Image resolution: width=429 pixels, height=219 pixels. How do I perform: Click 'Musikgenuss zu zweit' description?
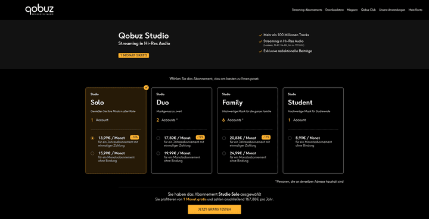pos(169,112)
